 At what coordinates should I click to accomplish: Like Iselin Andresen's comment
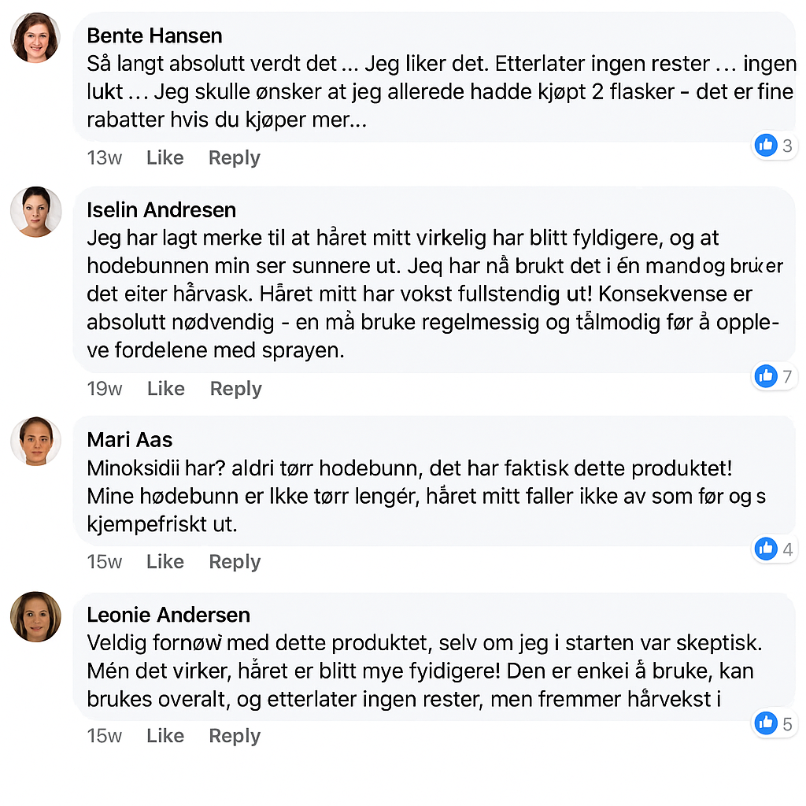(x=165, y=389)
